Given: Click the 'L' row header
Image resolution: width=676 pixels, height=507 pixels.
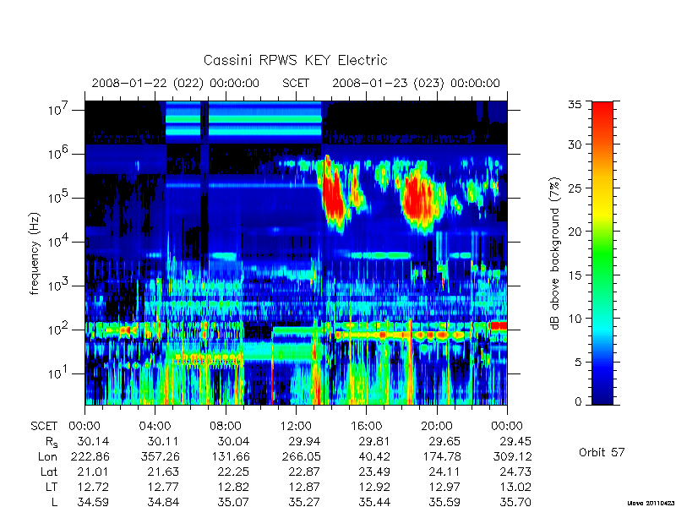Looking at the screenshot, I should (54, 502).
